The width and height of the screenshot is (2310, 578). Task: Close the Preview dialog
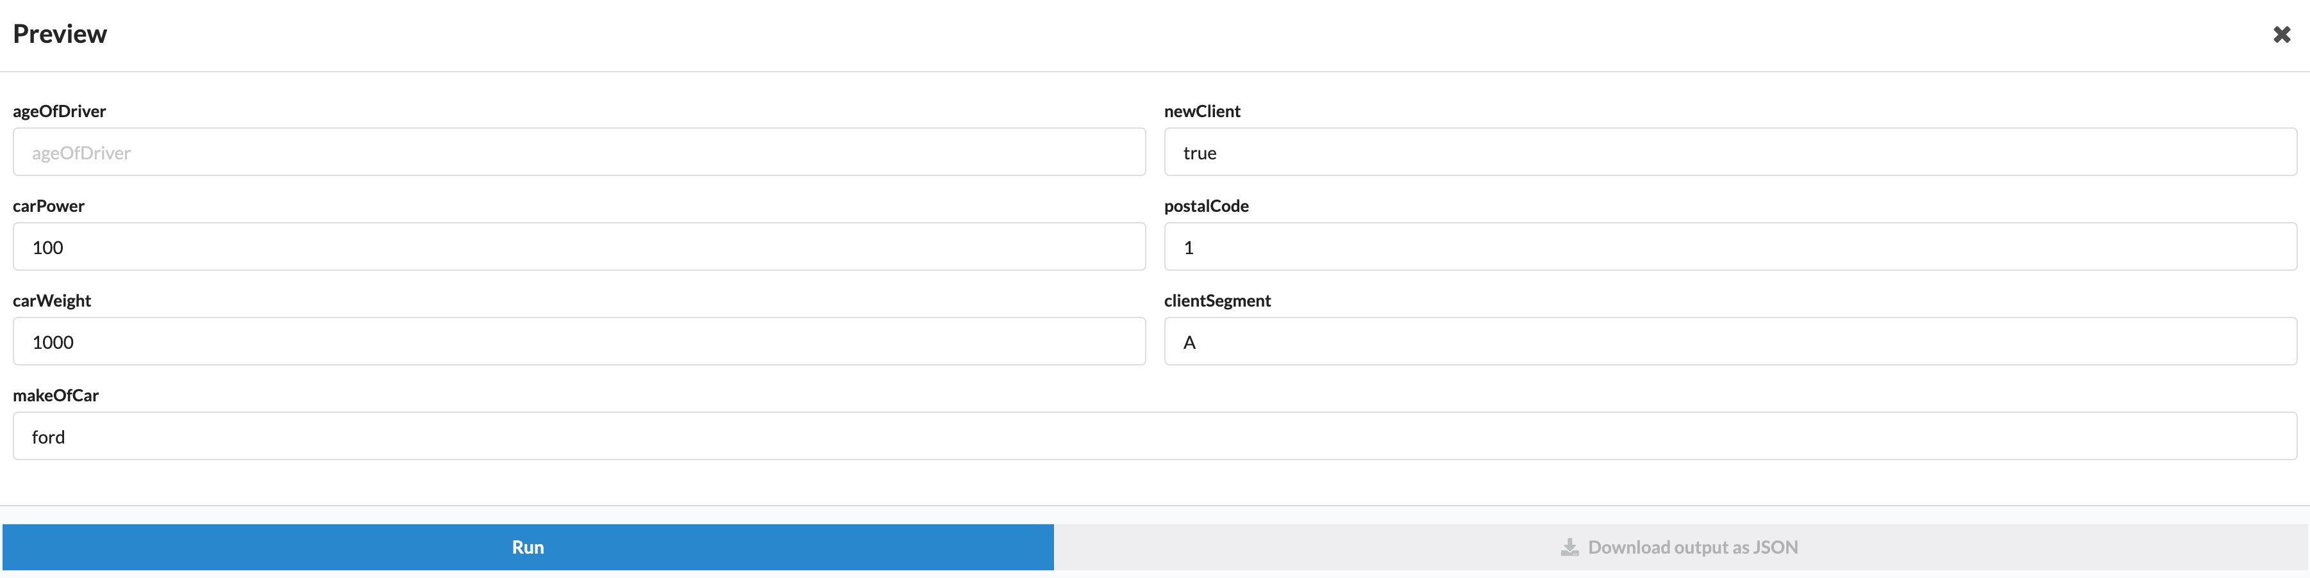pyautogui.click(x=2282, y=33)
